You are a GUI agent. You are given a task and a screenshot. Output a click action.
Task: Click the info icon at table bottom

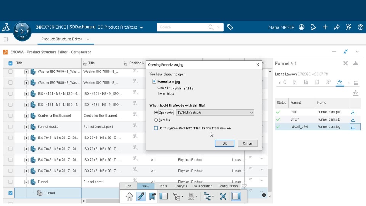[x=264, y=195]
